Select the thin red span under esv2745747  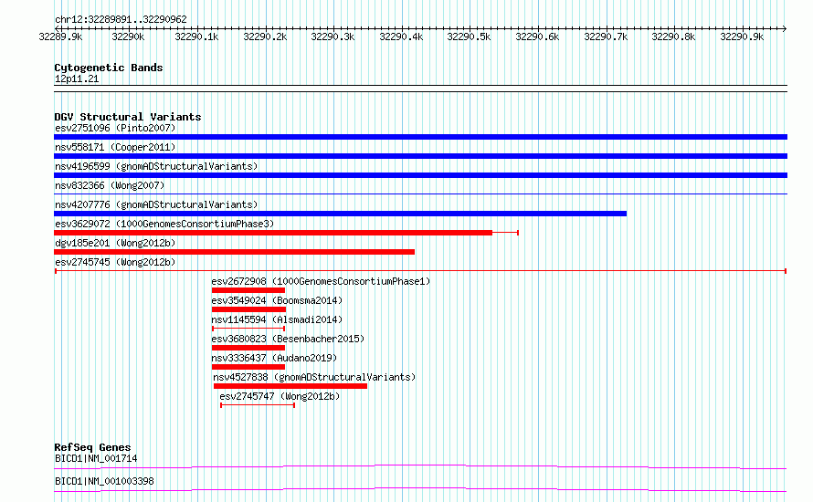point(258,405)
